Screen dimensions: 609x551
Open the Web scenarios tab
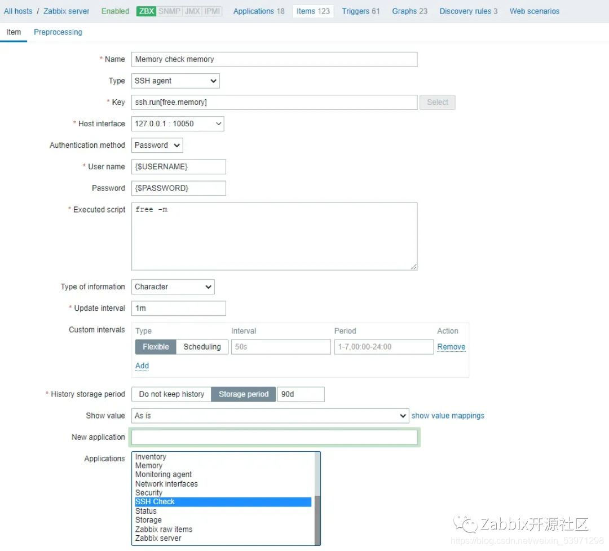(535, 11)
